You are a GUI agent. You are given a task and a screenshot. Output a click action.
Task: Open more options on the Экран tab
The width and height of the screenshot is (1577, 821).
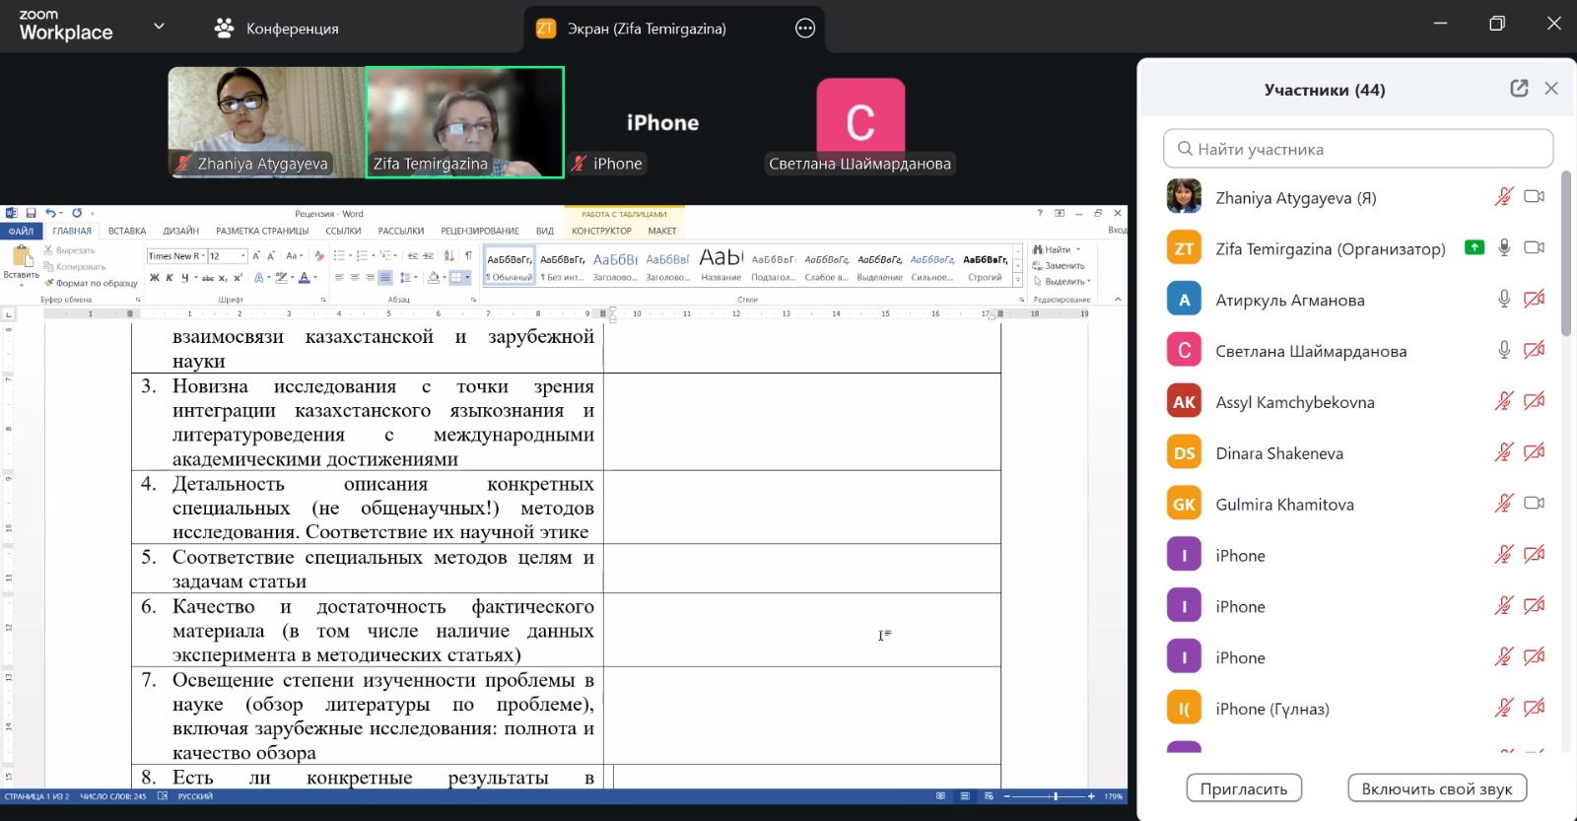(805, 29)
